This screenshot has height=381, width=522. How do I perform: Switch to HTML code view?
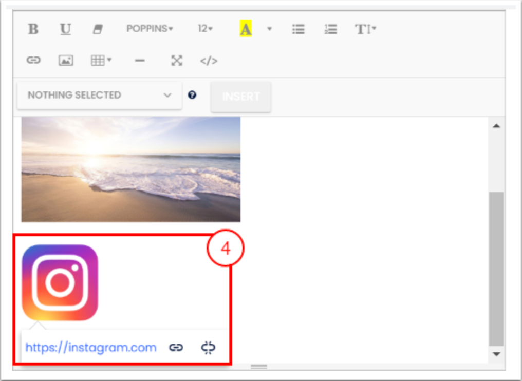click(209, 61)
